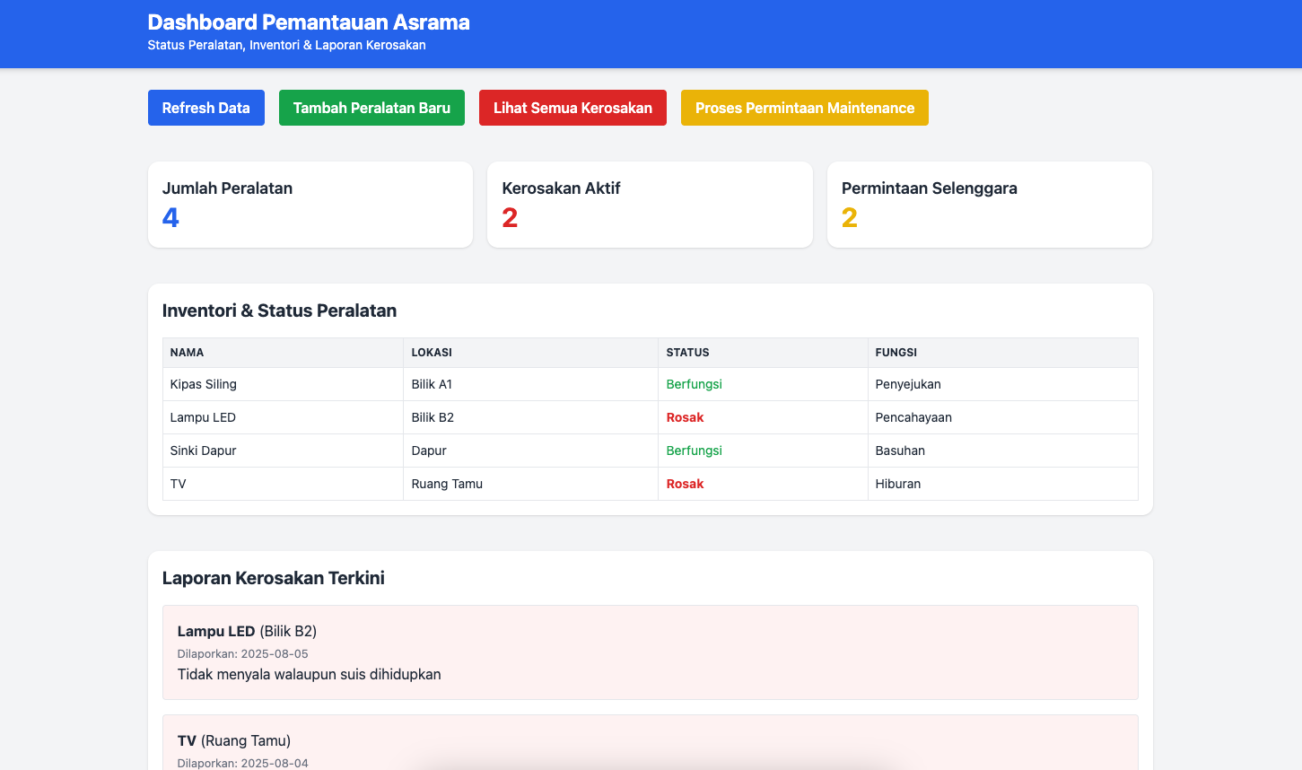Click the Bilik B2 location cell
This screenshot has height=770, width=1302.
531,417
